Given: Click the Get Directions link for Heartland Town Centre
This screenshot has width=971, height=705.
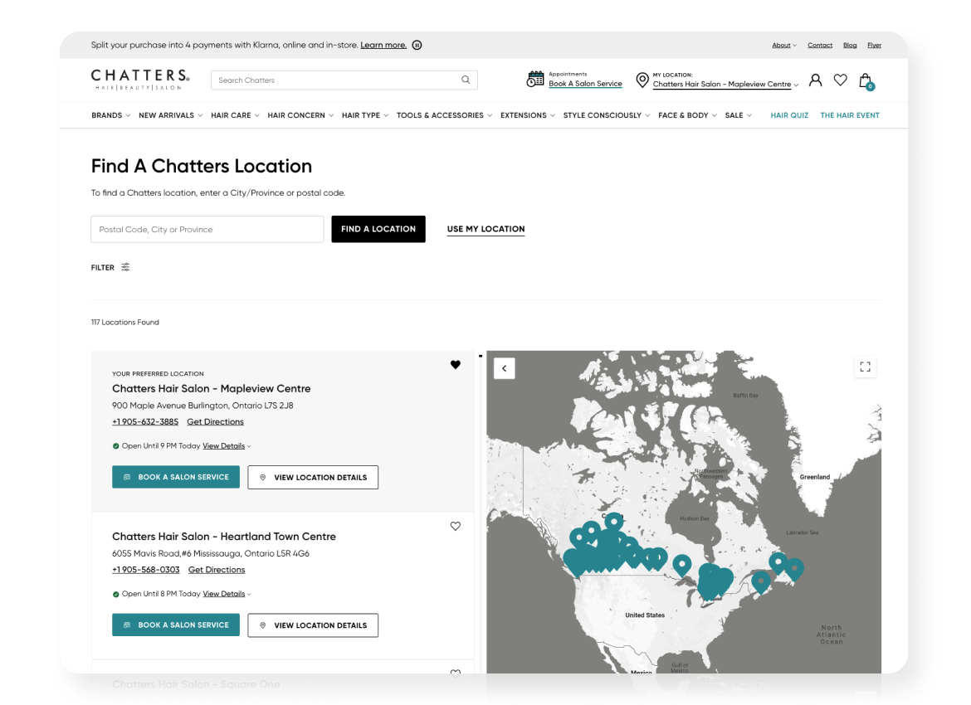Looking at the screenshot, I should (217, 569).
